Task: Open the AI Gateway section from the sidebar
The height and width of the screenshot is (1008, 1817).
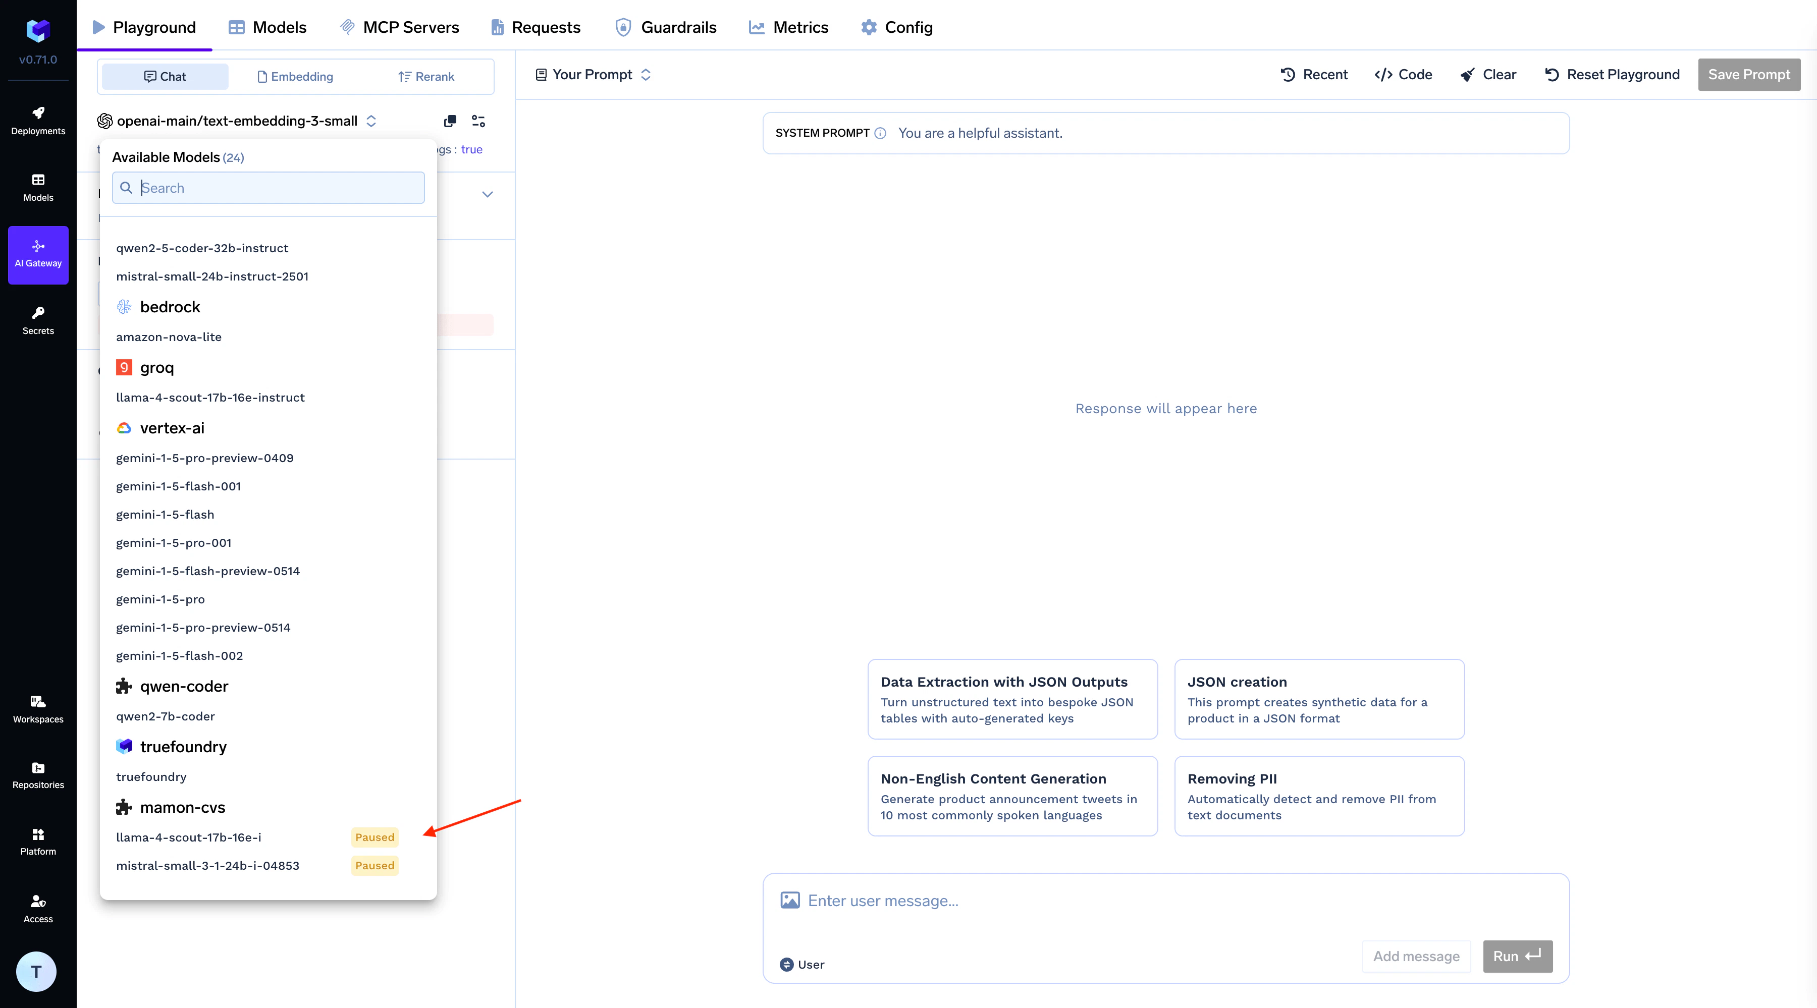Action: coord(37,254)
